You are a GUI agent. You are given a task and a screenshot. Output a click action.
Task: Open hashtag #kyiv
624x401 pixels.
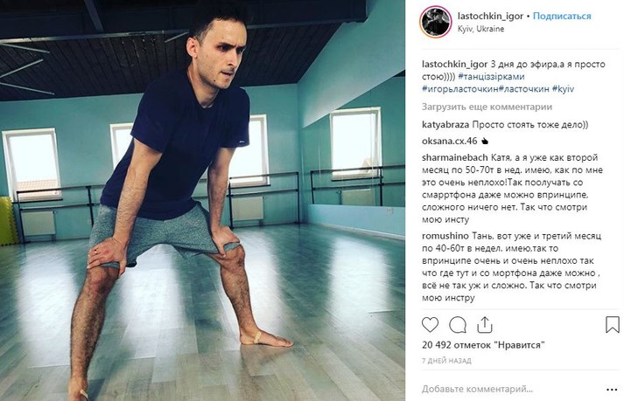(563, 89)
